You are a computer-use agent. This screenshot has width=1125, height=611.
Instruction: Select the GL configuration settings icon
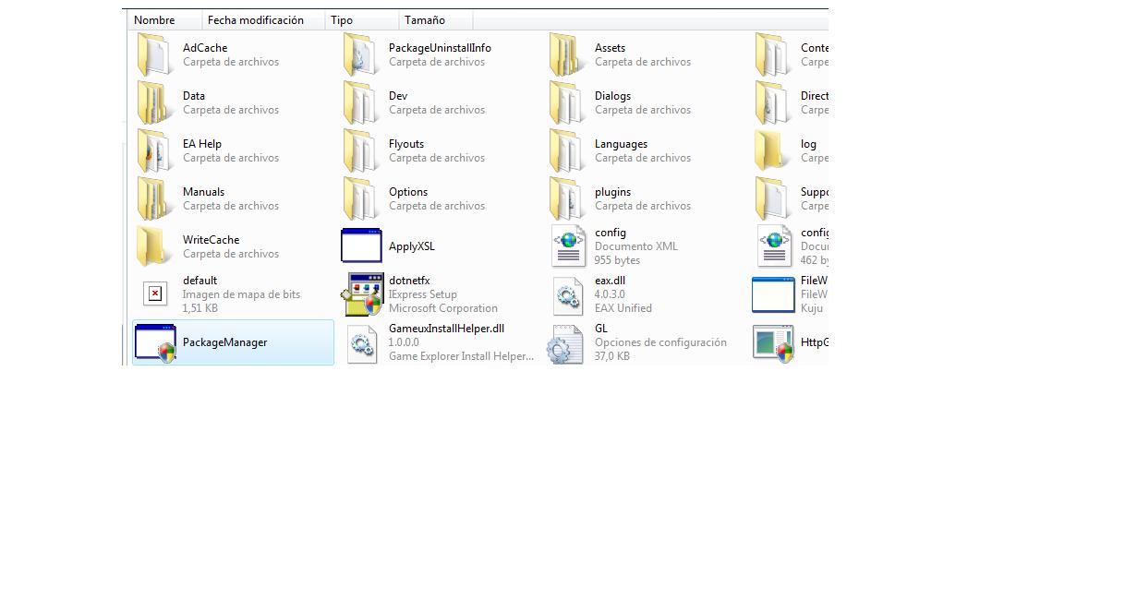pyautogui.click(x=567, y=342)
